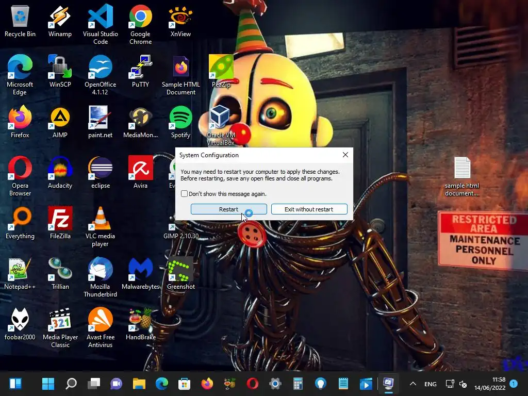Viewport: 528px width, 396px height.
Task: Select OpenOffice 4.1.12 desktop icon
Action: tap(101, 75)
